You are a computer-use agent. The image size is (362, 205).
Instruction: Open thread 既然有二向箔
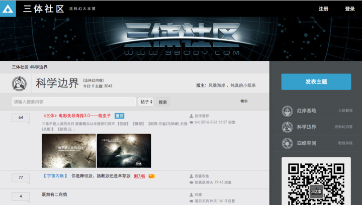(x=54, y=194)
